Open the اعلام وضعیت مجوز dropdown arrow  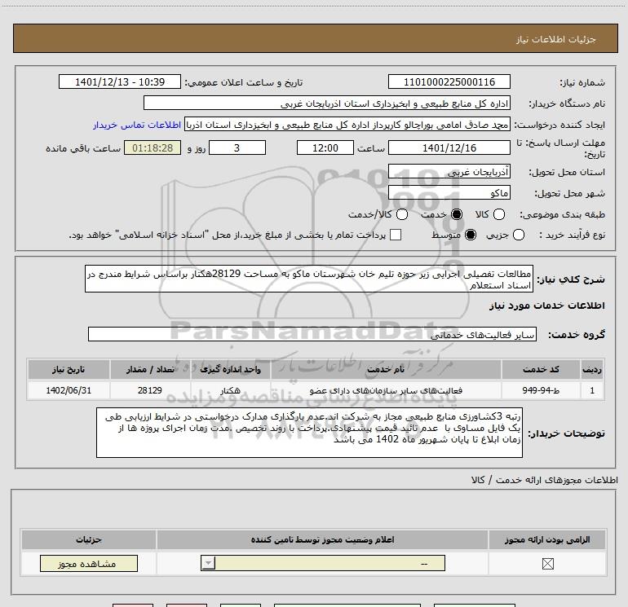coord(208,563)
